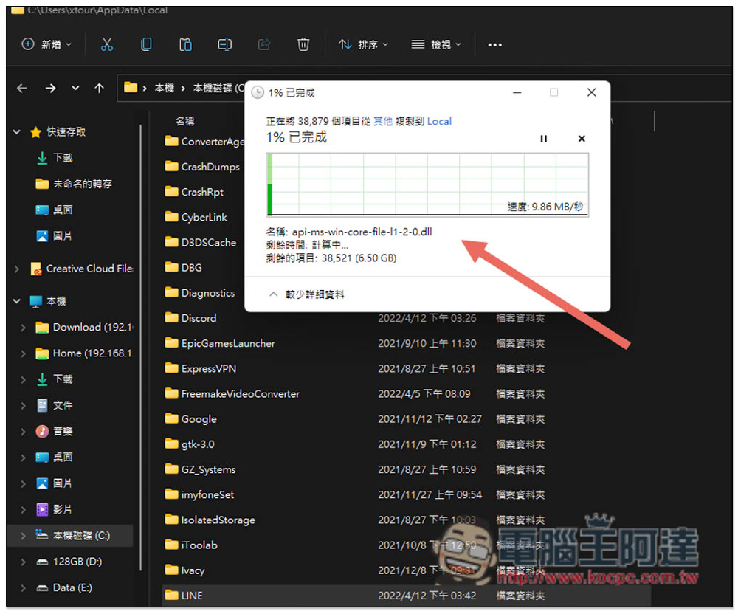Click the Cut scissors icon in toolbar
Screen dimensions: 738x614
[x=107, y=45]
